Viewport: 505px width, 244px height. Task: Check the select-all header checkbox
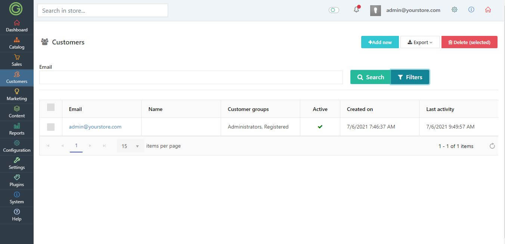coord(51,108)
